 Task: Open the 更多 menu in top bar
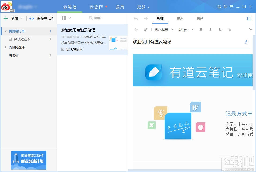(x=143, y=7)
